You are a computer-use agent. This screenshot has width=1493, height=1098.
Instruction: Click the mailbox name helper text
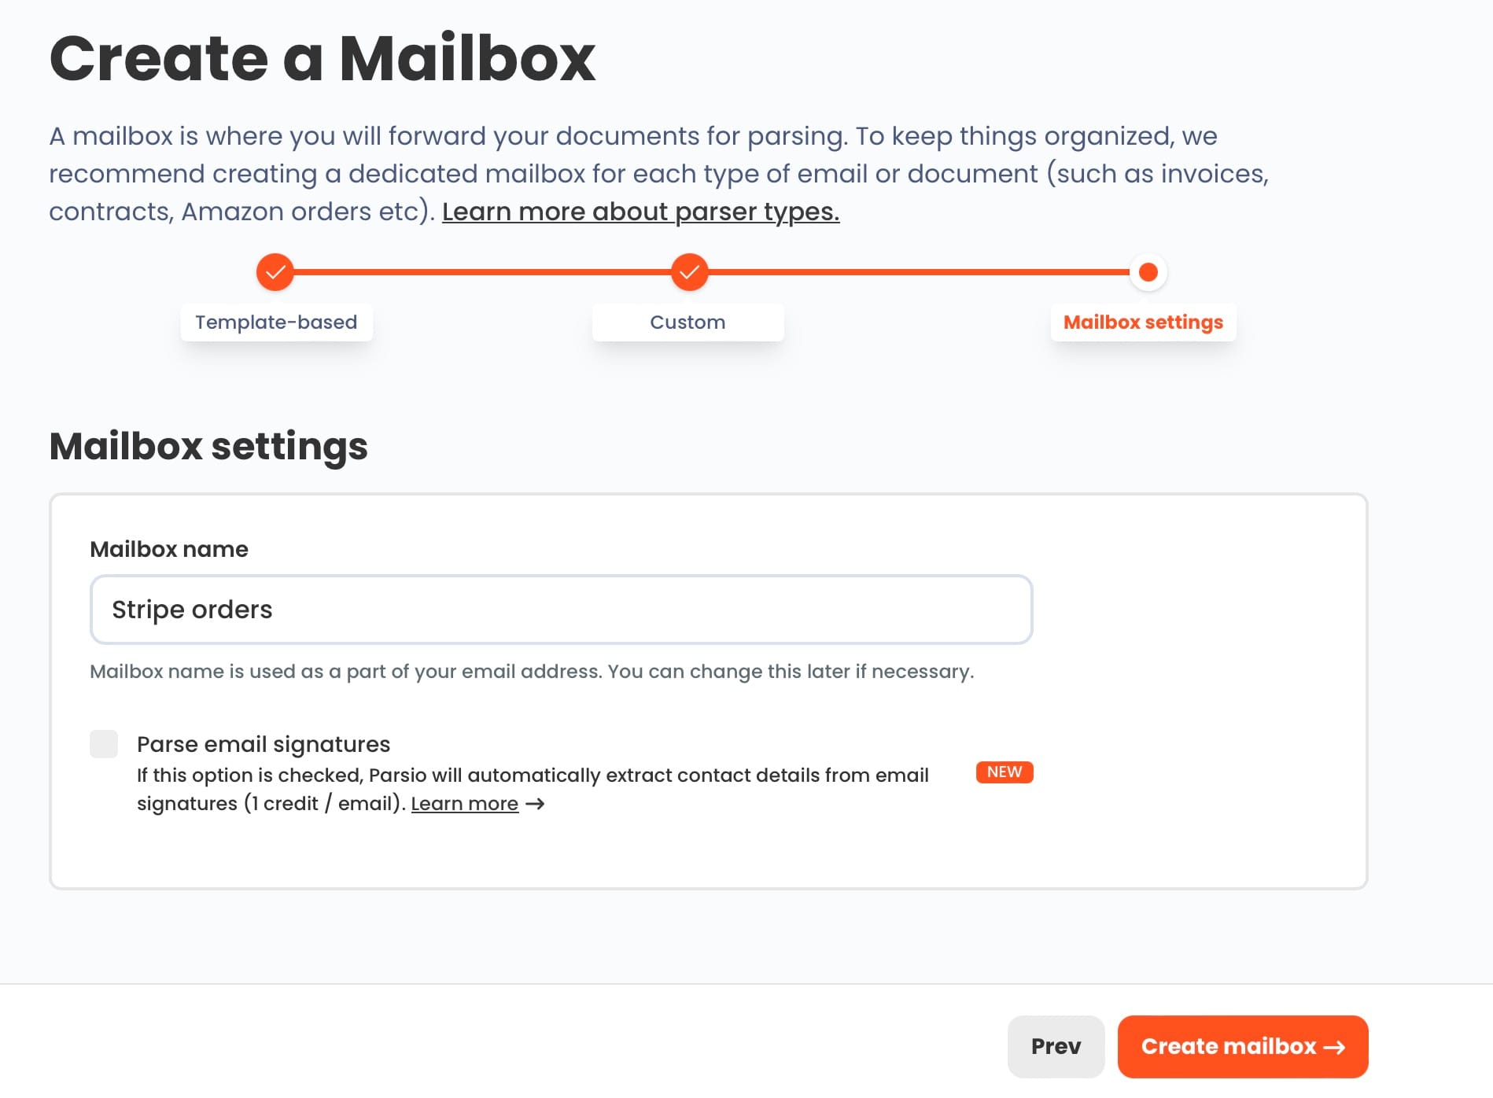(x=532, y=672)
